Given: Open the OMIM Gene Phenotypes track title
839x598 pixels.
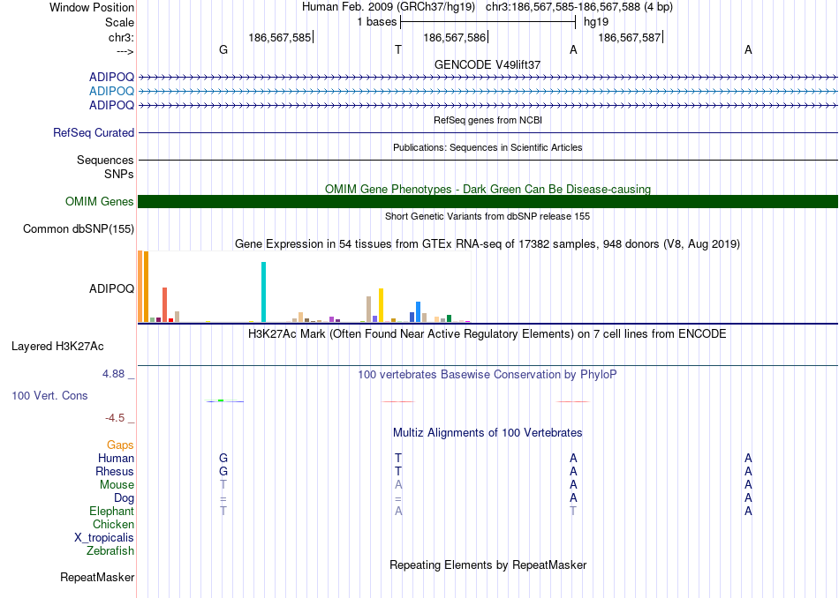Looking at the screenshot, I should point(488,189).
